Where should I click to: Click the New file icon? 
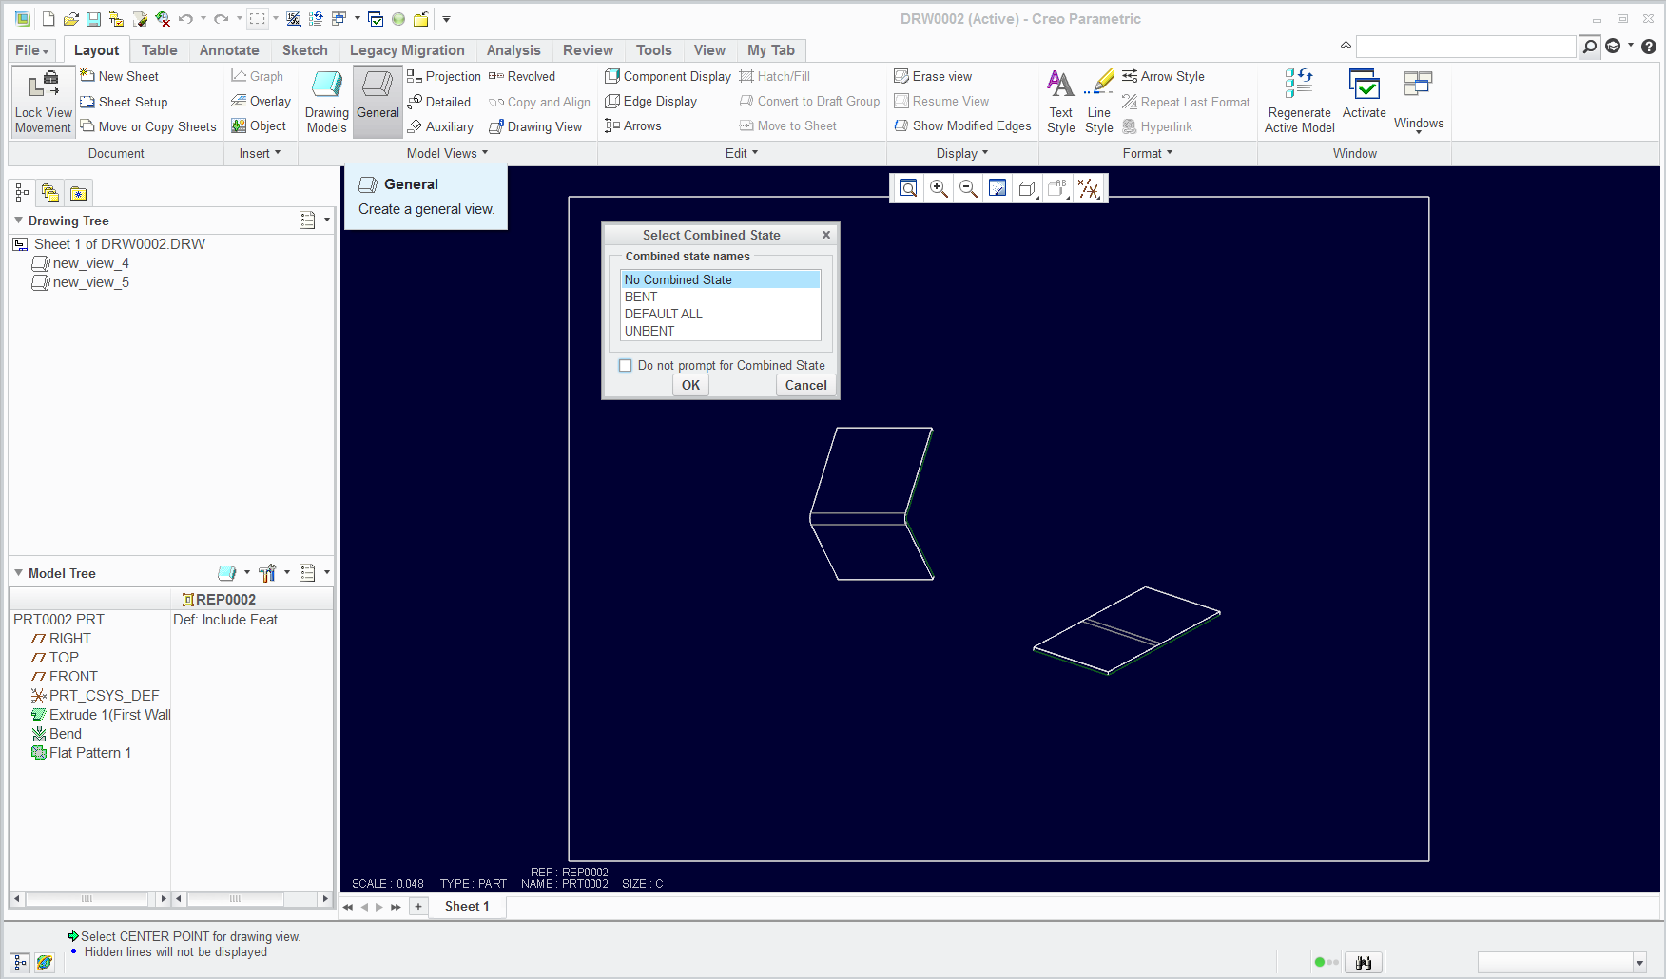tap(48, 19)
